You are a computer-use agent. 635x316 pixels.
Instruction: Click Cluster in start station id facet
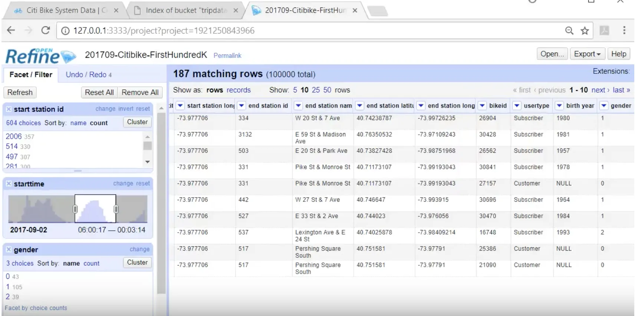coord(137,122)
